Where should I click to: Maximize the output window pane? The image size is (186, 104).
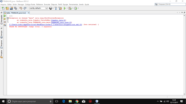pyautogui.click(x=184, y=13)
